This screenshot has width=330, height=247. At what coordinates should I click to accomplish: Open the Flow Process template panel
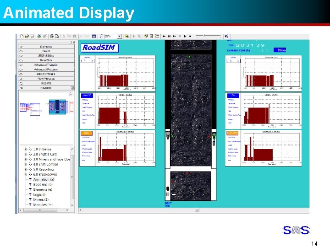coord(46,79)
